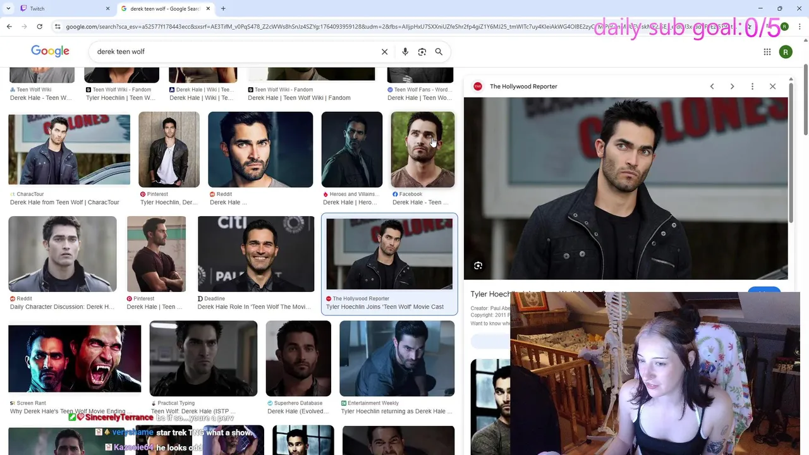The image size is (809, 455).
Task: Go back to previous page
Action: (x=9, y=27)
